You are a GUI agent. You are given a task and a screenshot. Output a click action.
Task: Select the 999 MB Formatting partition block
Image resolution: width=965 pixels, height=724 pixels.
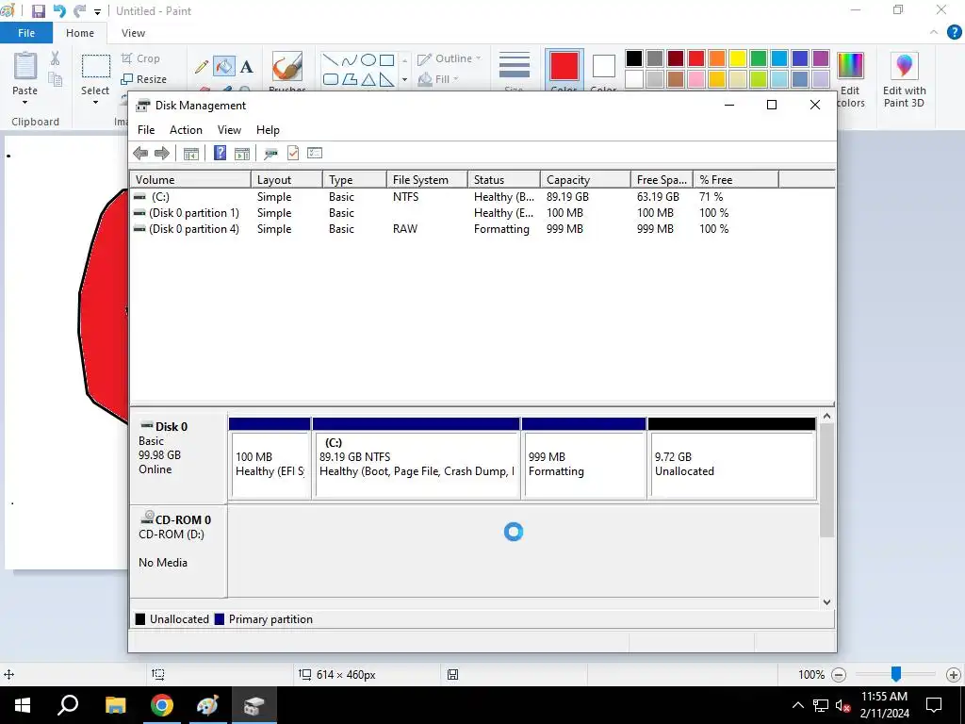(x=584, y=459)
